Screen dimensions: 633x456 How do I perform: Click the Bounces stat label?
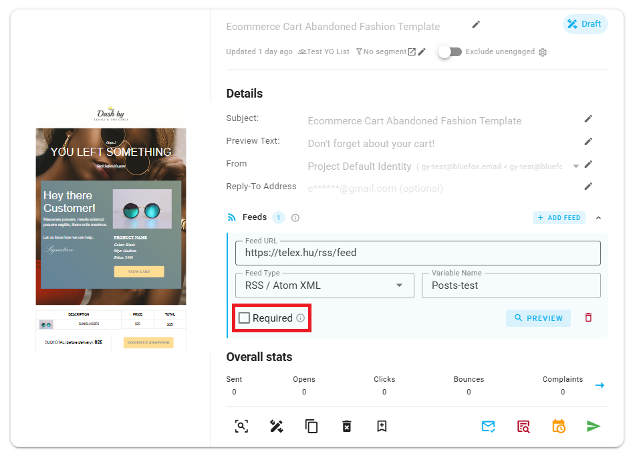[x=469, y=379]
